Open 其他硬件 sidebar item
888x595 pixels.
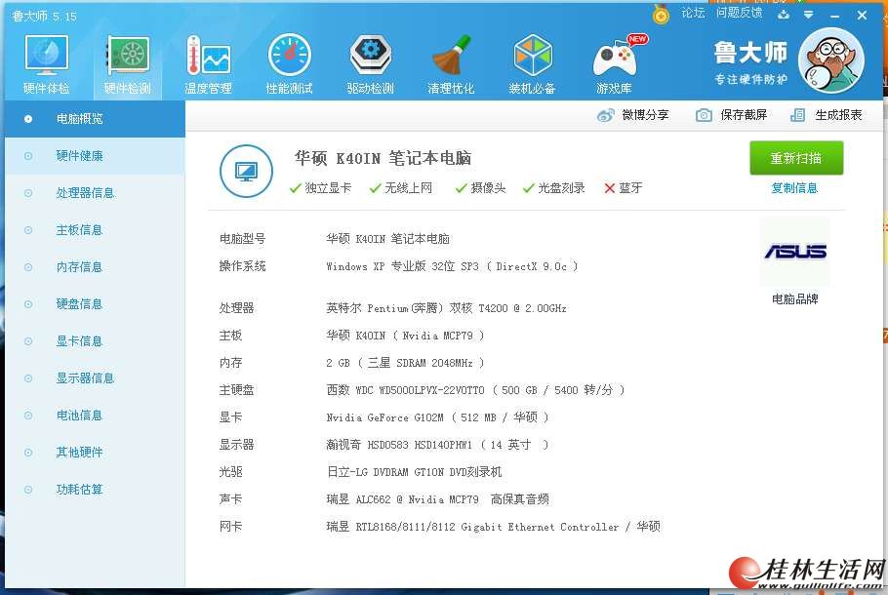click(x=95, y=453)
